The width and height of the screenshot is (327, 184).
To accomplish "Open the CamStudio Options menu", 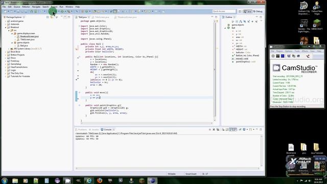I will (x=289, y=51).
